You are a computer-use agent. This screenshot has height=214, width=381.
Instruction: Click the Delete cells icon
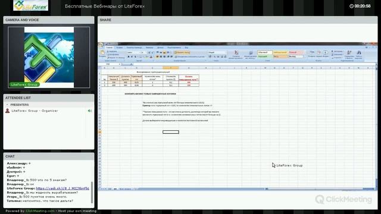(319, 53)
